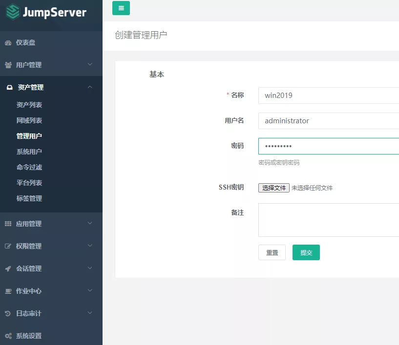Click the permission management edit icon
The height and width of the screenshot is (345, 399).
coord(8,246)
